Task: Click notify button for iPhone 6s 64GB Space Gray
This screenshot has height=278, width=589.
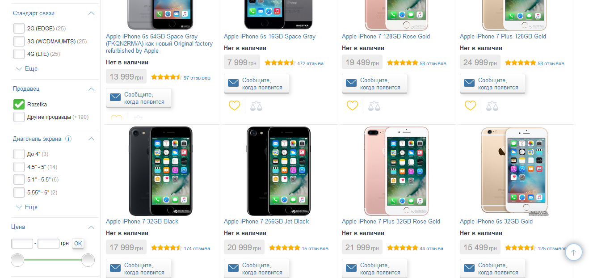Action: click(139, 98)
